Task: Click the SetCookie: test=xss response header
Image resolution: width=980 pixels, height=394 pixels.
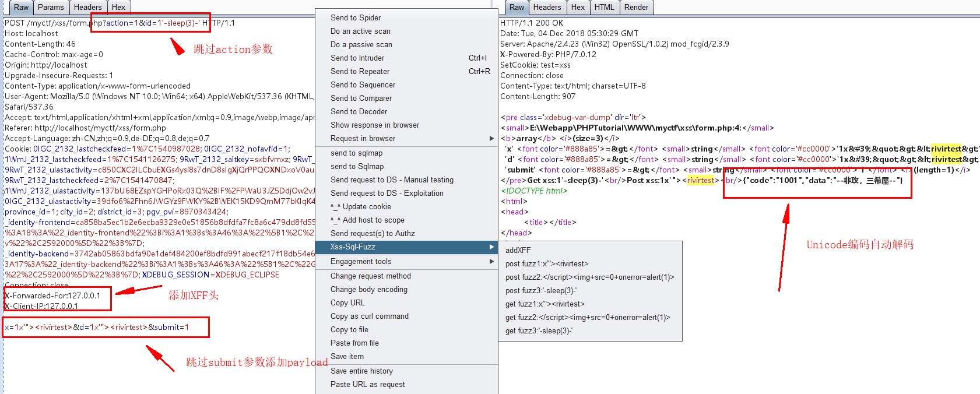Action: click(x=535, y=65)
